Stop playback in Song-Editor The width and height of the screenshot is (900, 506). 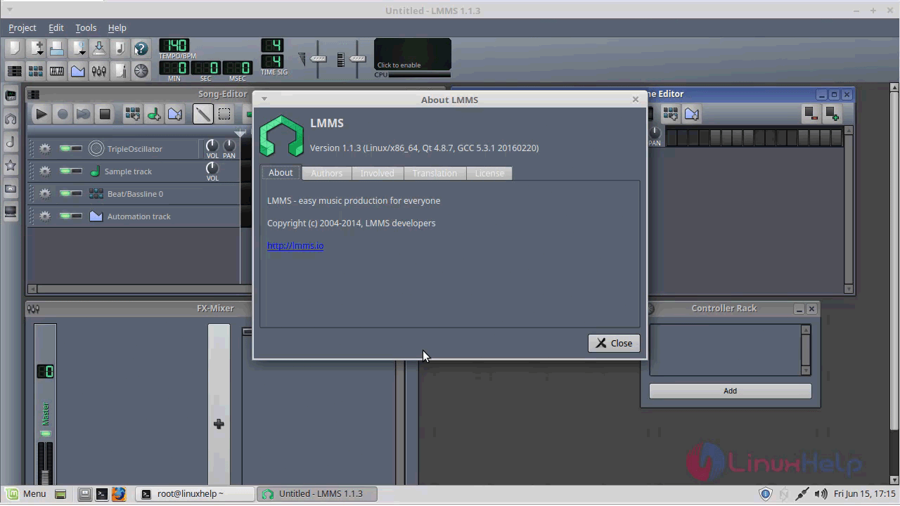click(105, 114)
